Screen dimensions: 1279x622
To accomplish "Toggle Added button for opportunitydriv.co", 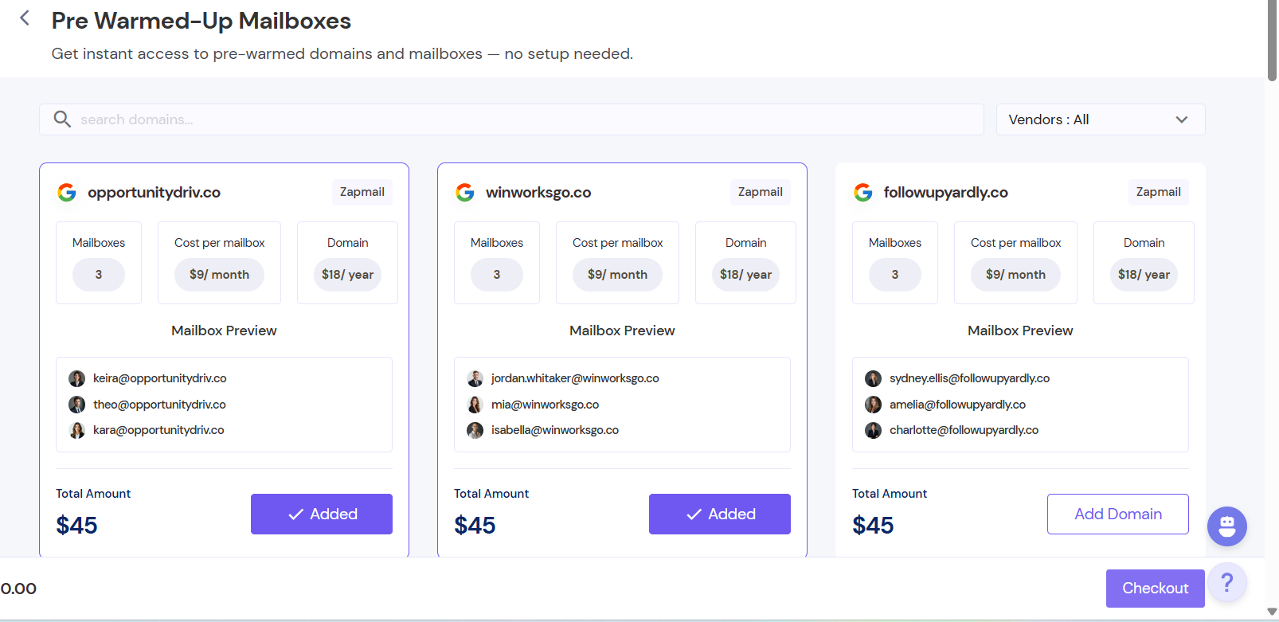I will (322, 514).
